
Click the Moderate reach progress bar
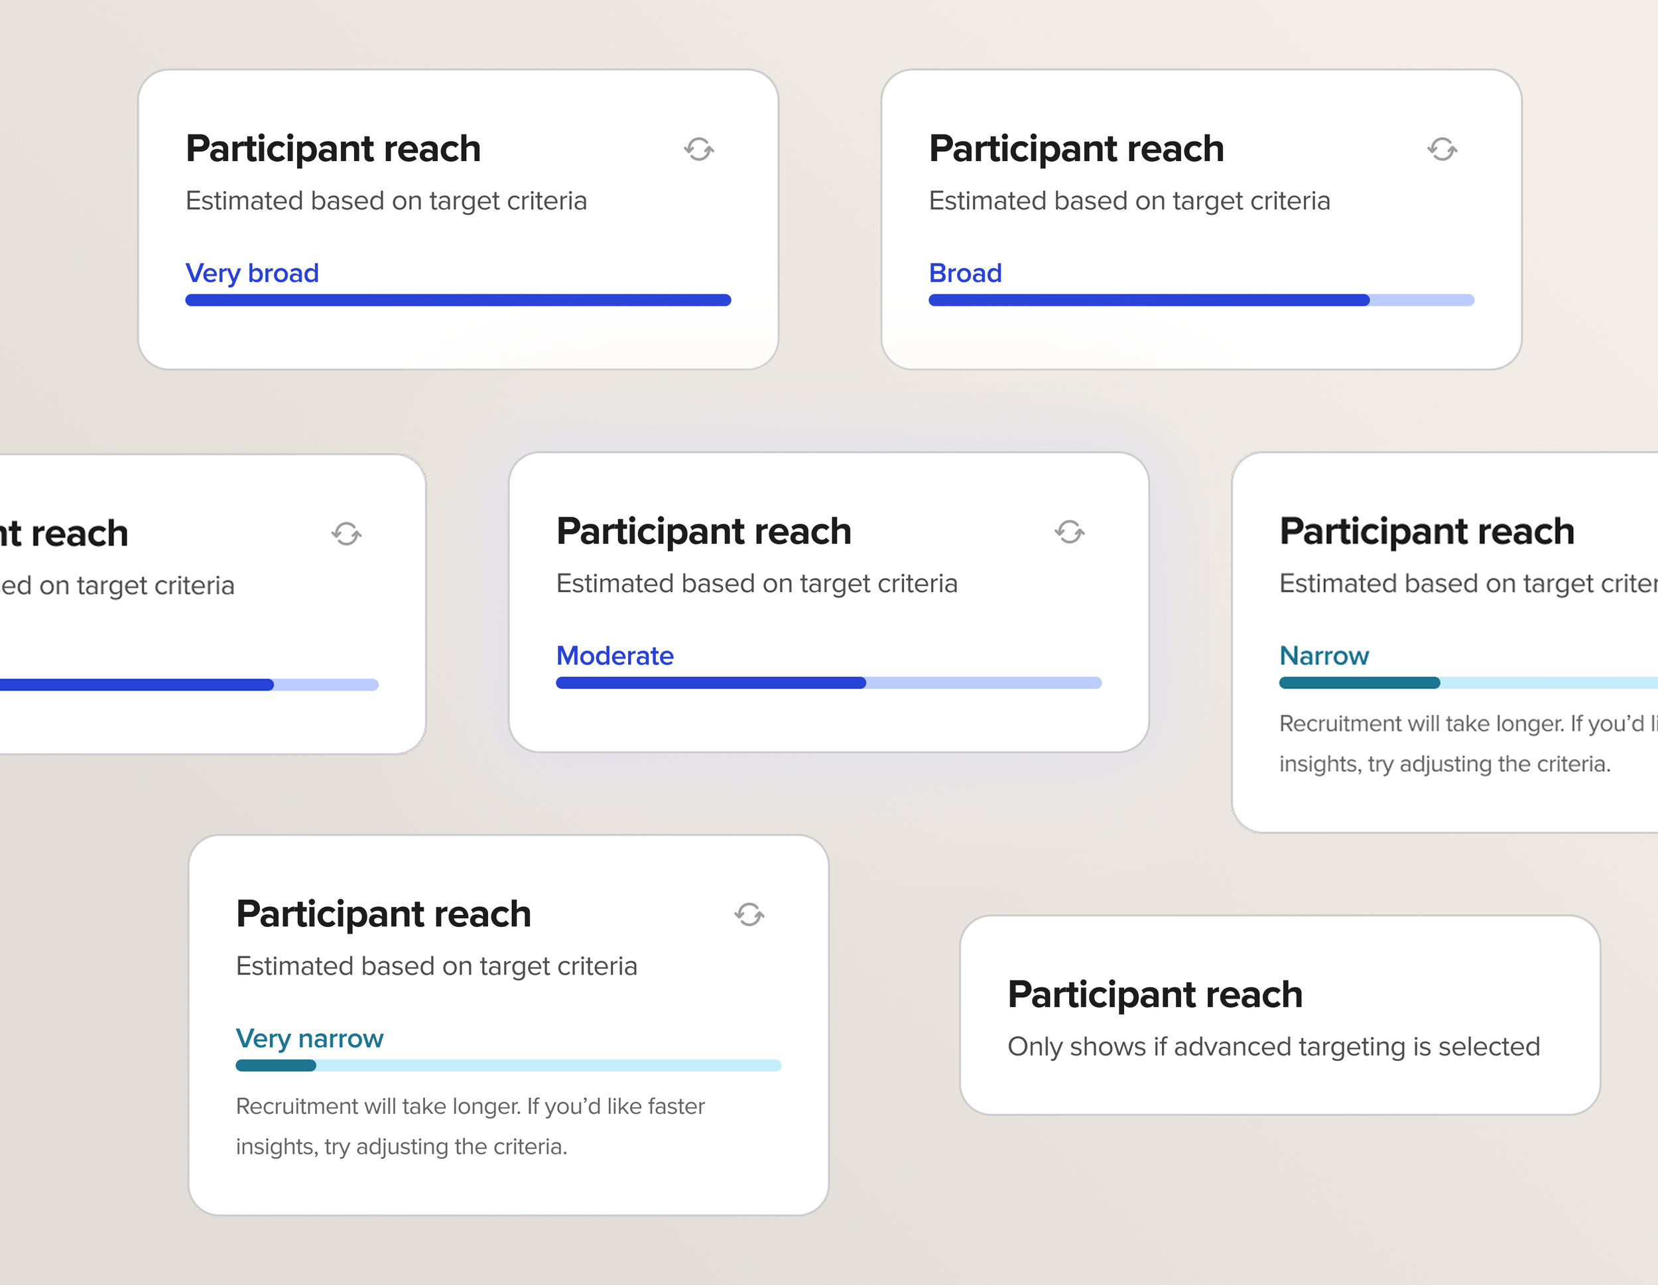tap(828, 683)
